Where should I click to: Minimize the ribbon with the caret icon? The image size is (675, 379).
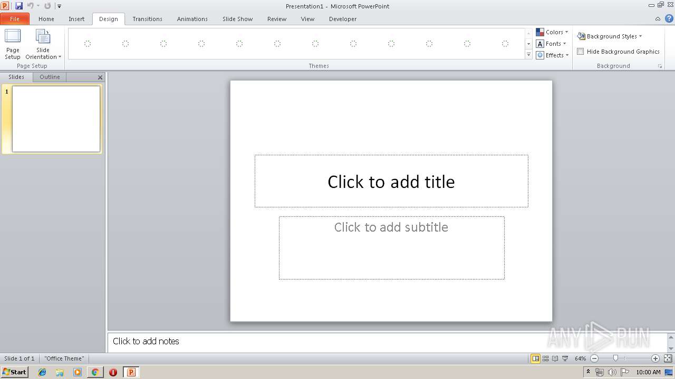658,19
